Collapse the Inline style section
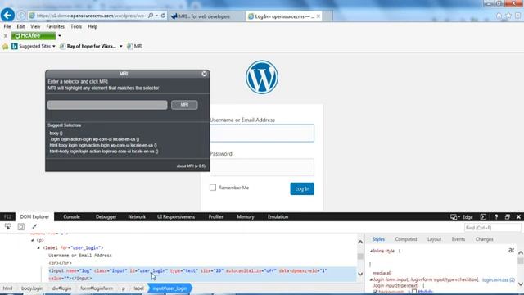This screenshot has width=524, height=295. 371,251
